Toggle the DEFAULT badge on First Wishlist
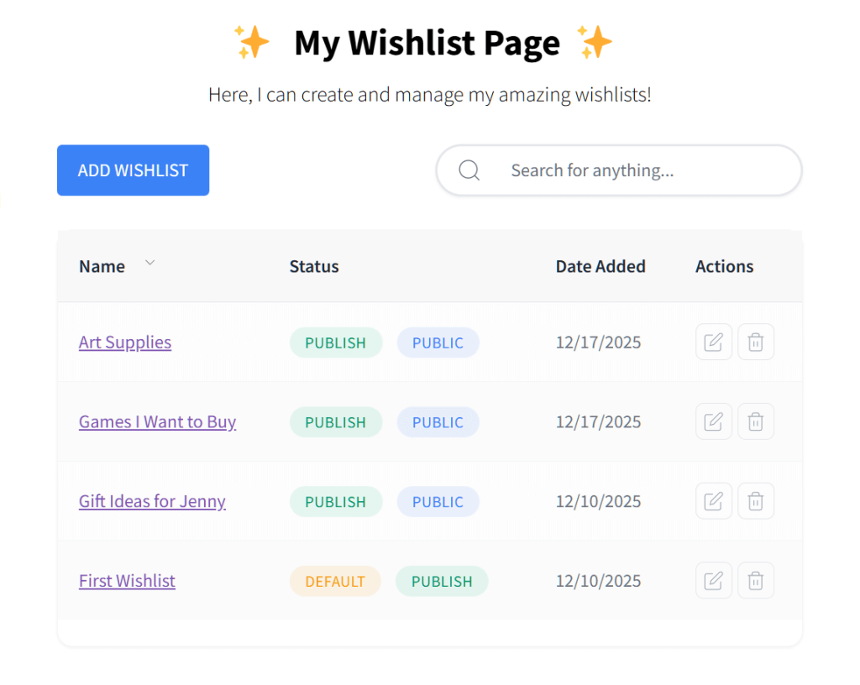The image size is (860, 685). coord(335,580)
